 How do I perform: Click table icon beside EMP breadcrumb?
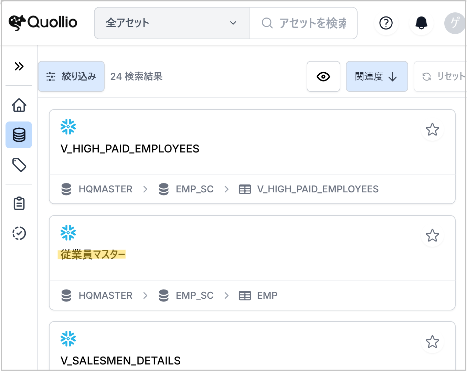pos(245,296)
